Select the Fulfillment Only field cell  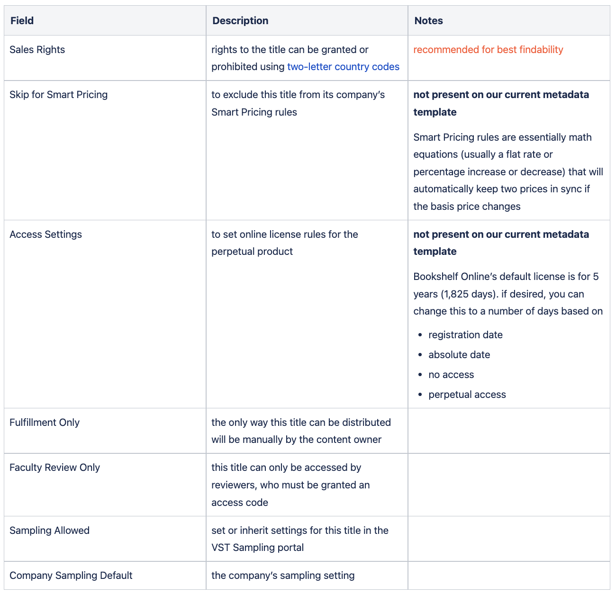(105, 431)
